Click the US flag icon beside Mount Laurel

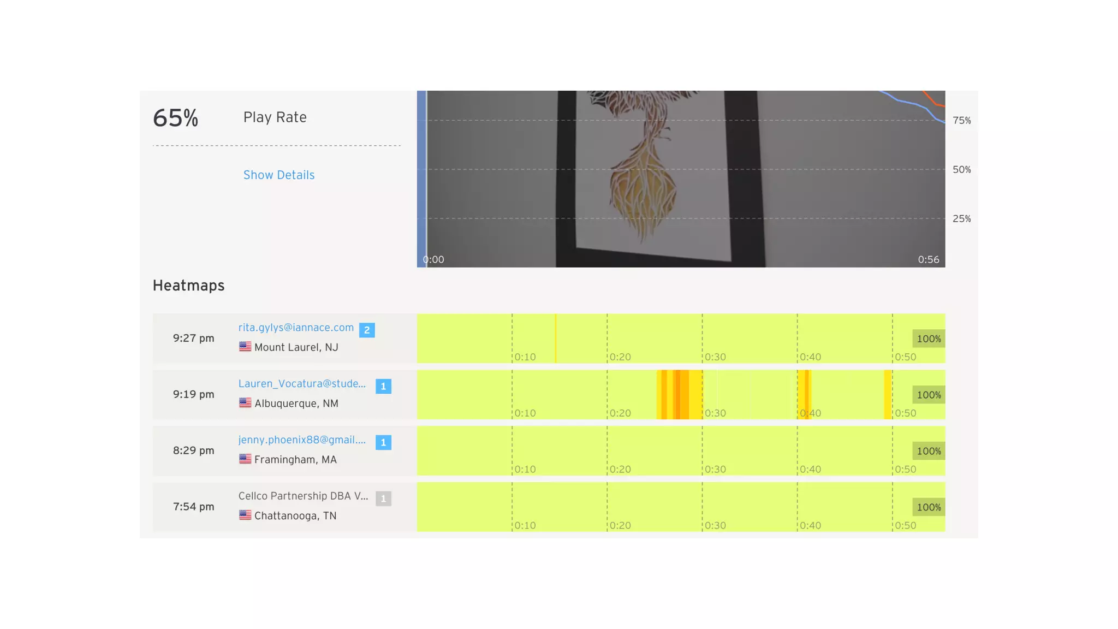coord(245,347)
